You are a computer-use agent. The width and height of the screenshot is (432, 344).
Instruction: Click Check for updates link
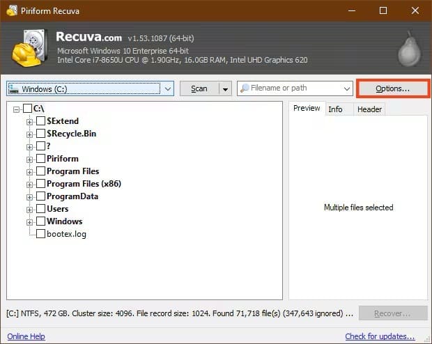[380, 336]
